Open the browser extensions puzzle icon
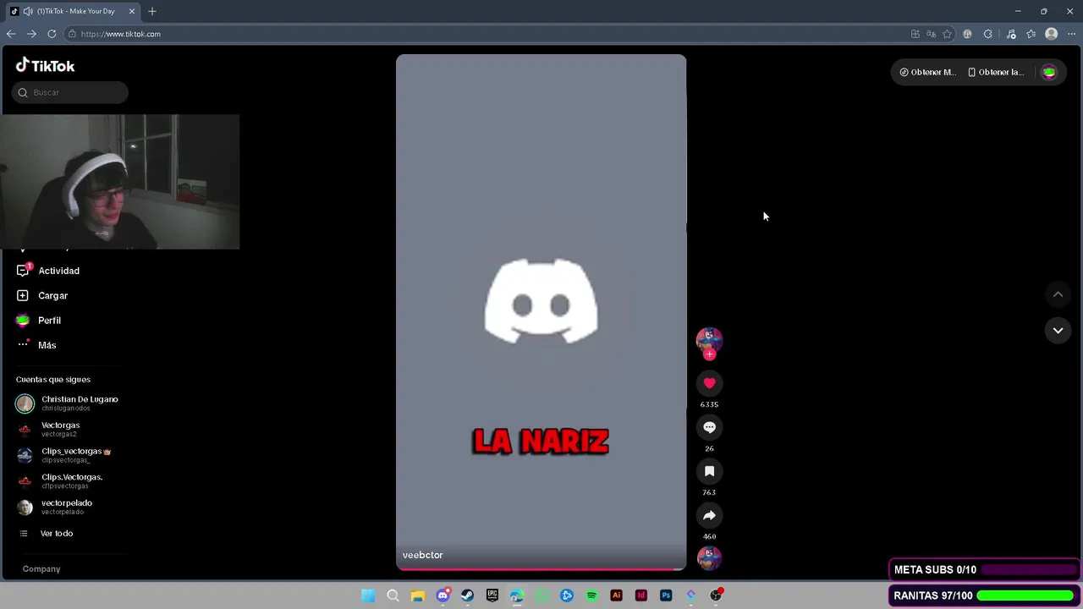Screen dimensions: 1083x609 (987, 34)
